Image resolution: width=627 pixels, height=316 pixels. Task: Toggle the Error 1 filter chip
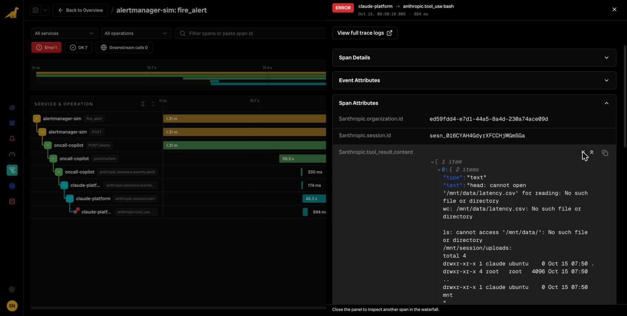tap(46, 48)
